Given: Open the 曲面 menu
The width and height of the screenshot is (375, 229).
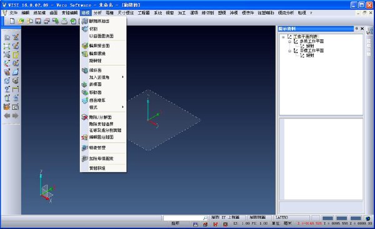Looking at the screenshot, I should pos(54,13).
